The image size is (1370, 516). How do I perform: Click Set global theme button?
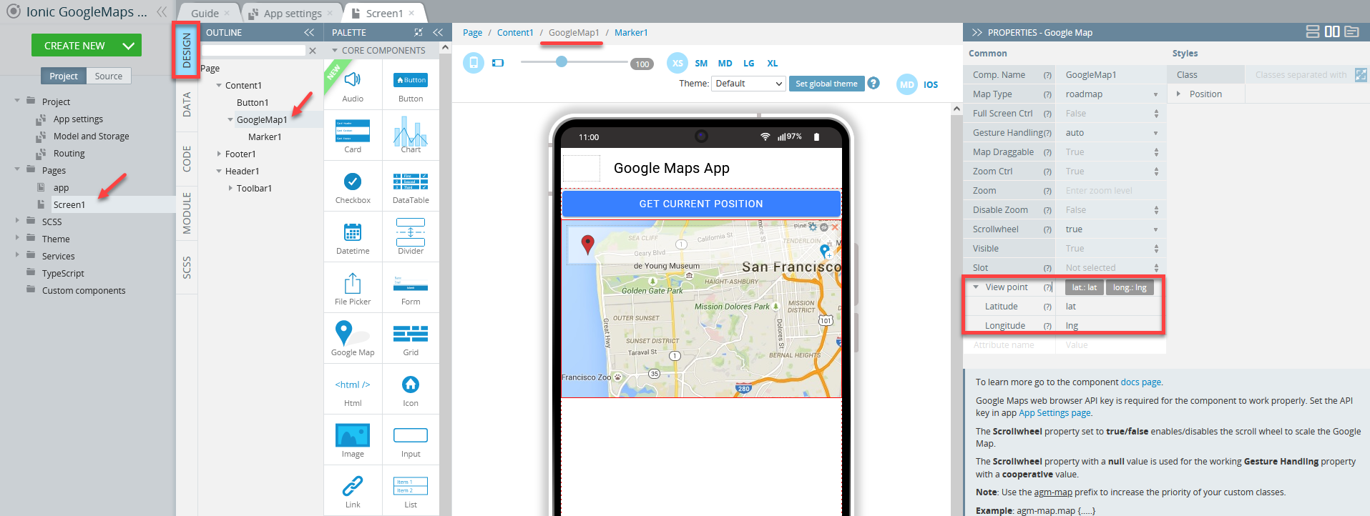click(826, 84)
